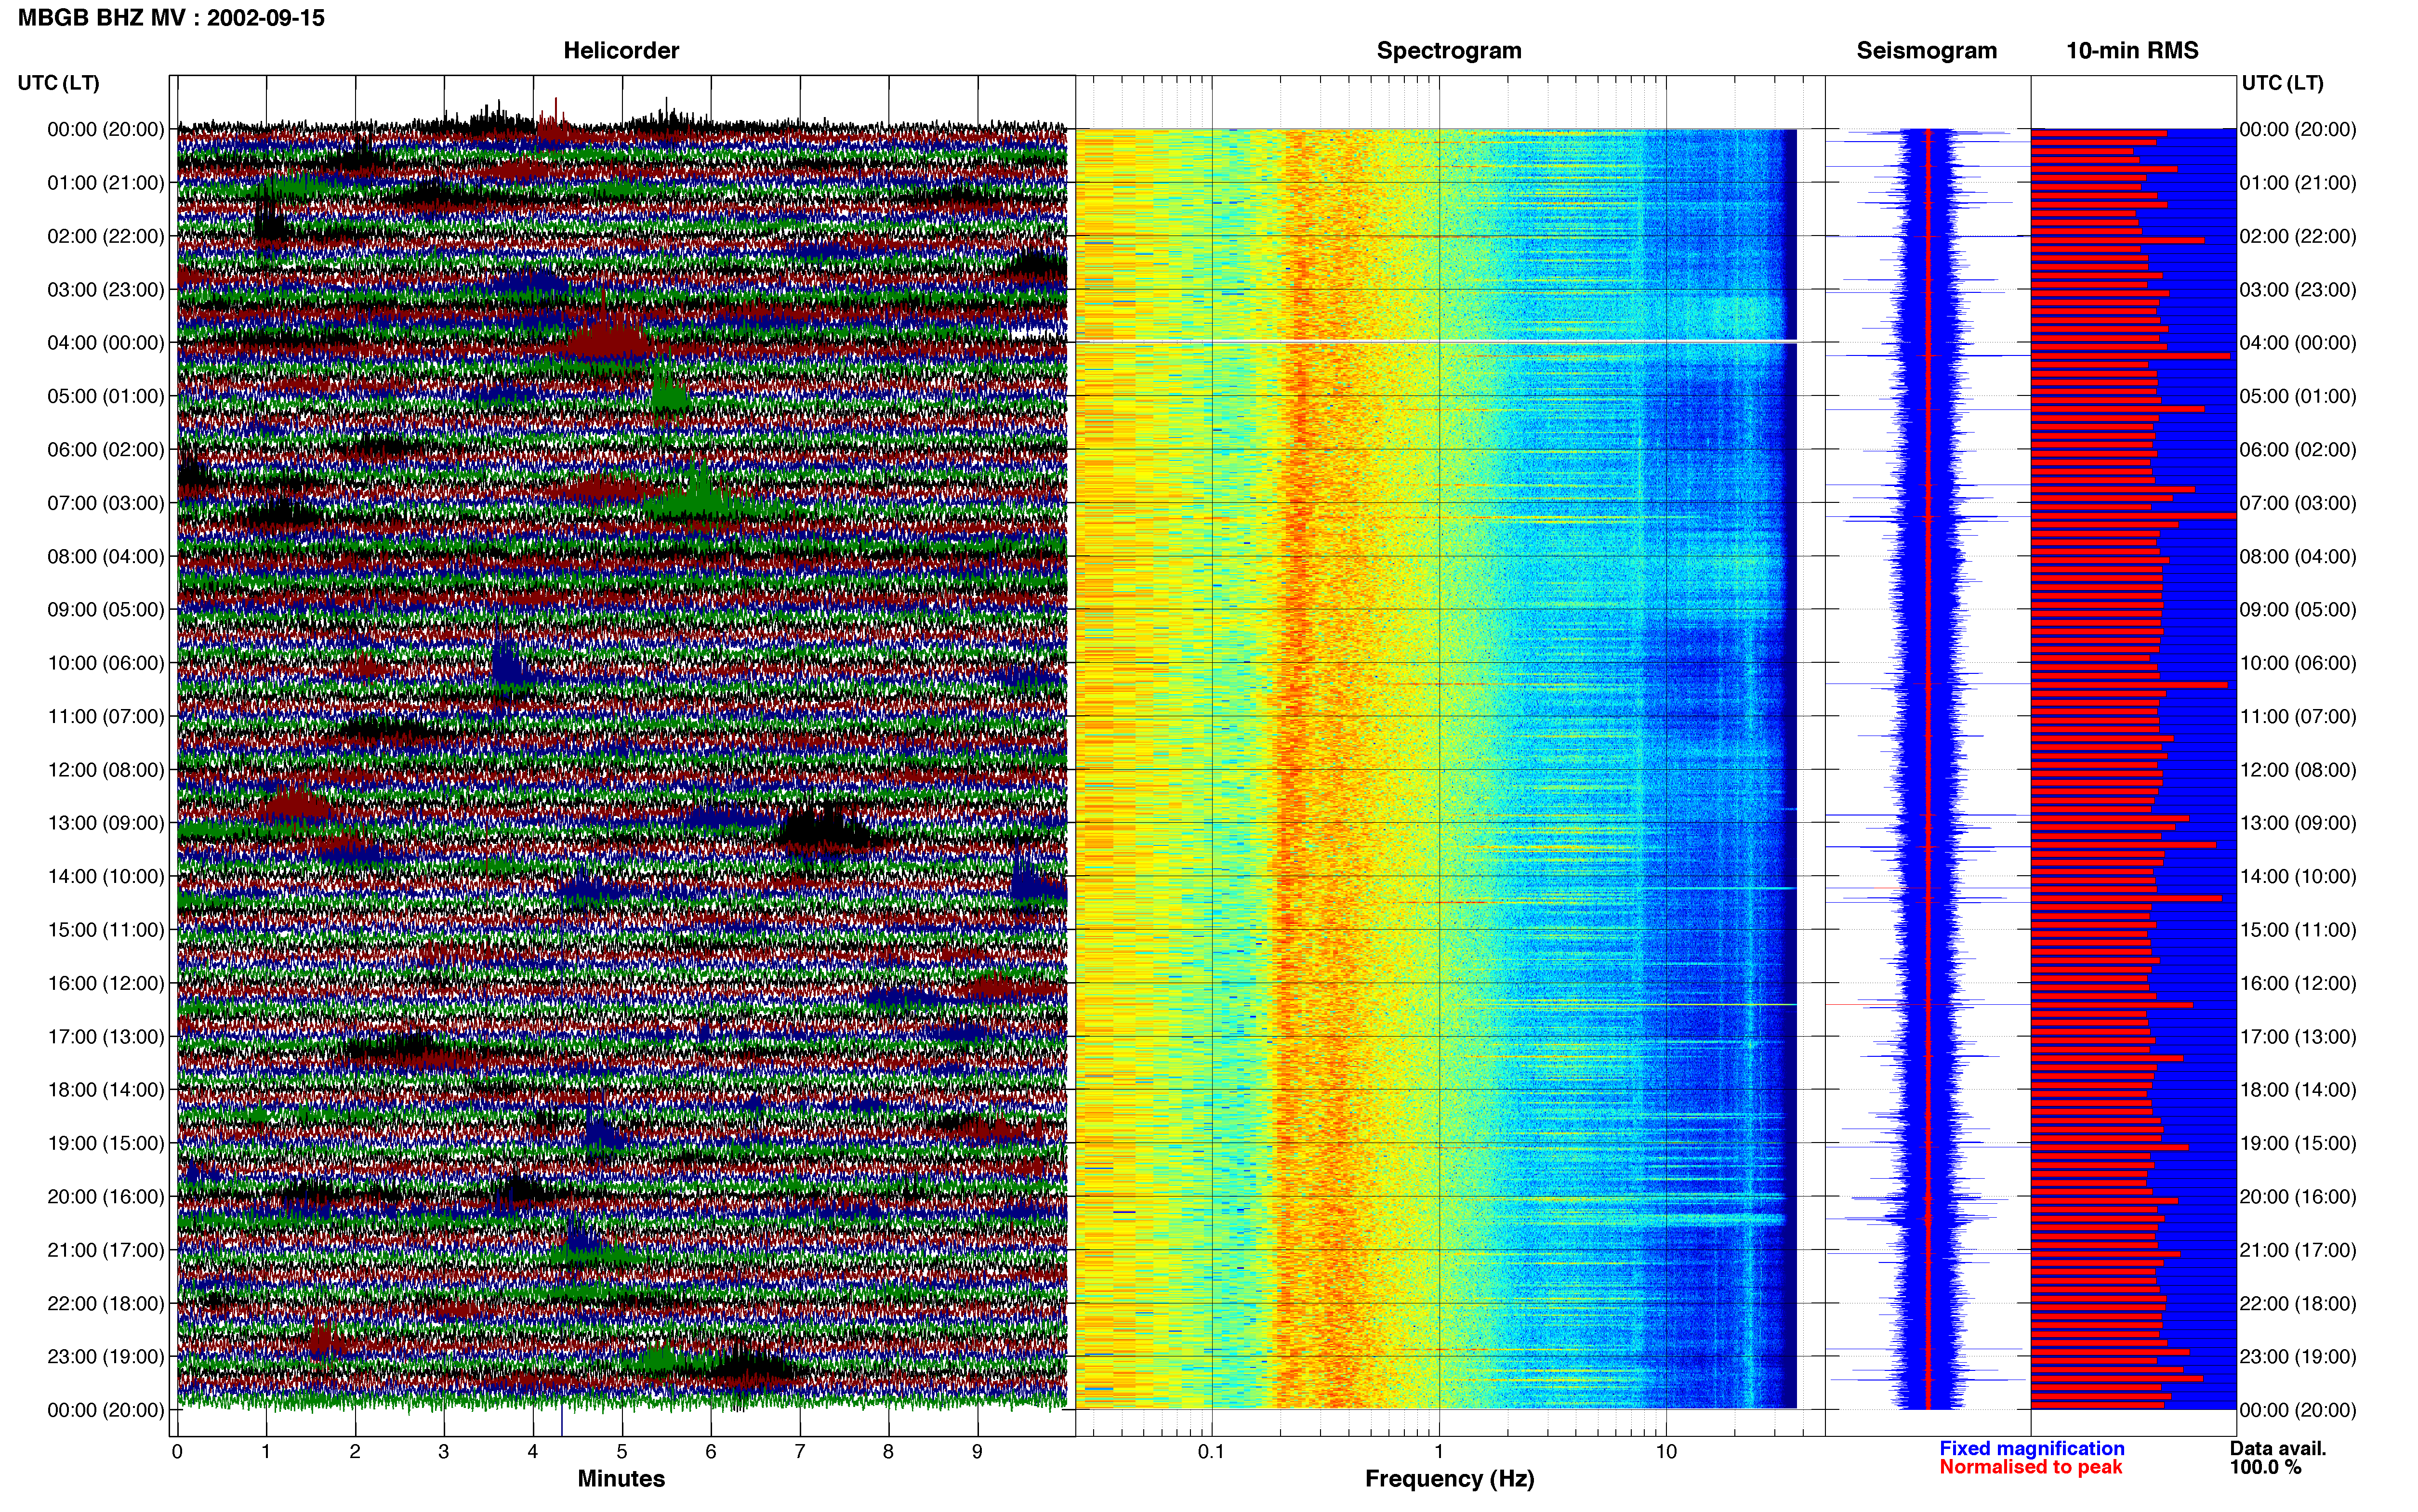Click tick label 0 on Minutes axis
2418x1512 pixels.
coord(177,1452)
